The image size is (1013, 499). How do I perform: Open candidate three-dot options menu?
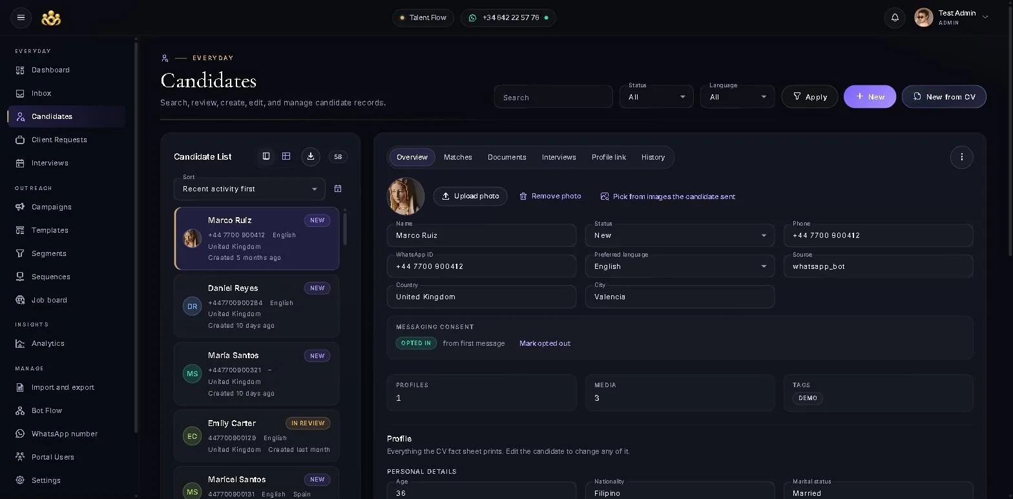coord(961,157)
